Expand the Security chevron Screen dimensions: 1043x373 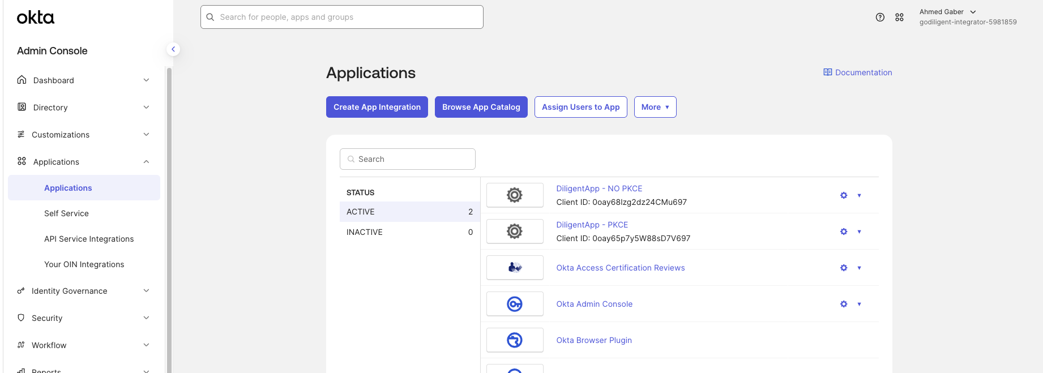coord(146,318)
